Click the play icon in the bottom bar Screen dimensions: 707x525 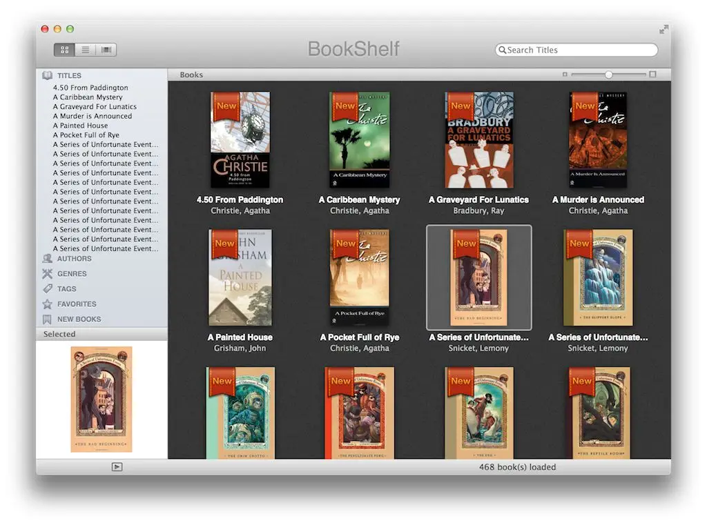[117, 467]
